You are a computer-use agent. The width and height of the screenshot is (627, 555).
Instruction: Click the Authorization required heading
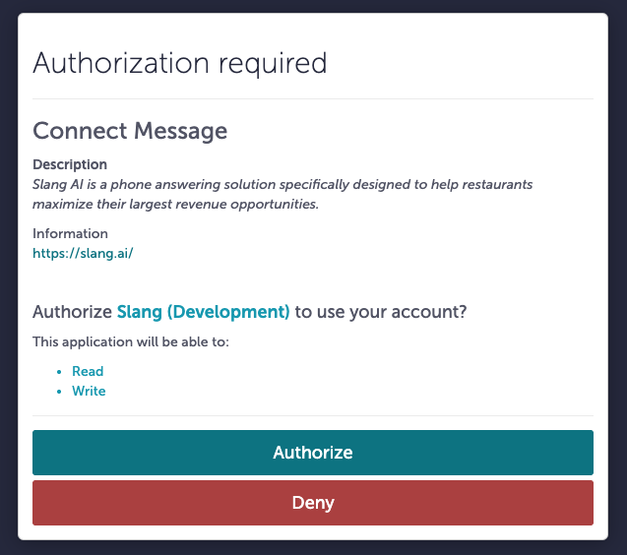pos(180,64)
